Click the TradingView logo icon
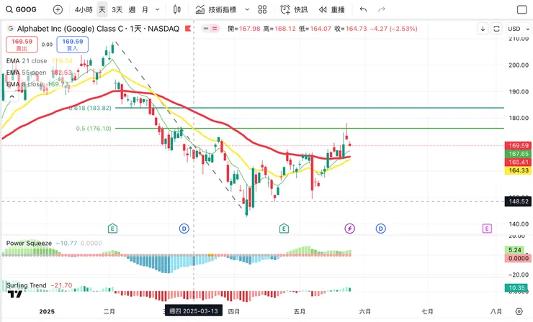533x322 pixels. click(x=14, y=294)
